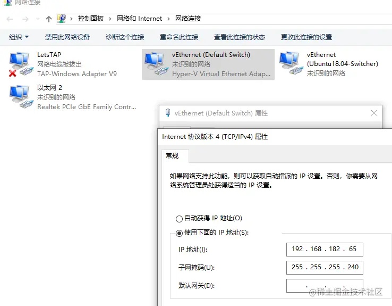This screenshot has height=306, width=392.
Task: Navigate to 网络和 Internet in the breadcrumb
Action: click(139, 19)
